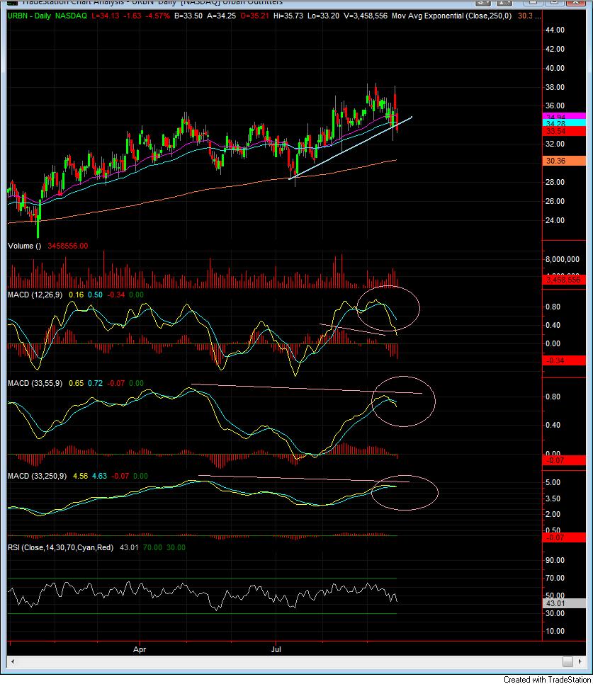Click the -4.57% percent change value
This screenshot has width=593, height=684.
[157, 16]
